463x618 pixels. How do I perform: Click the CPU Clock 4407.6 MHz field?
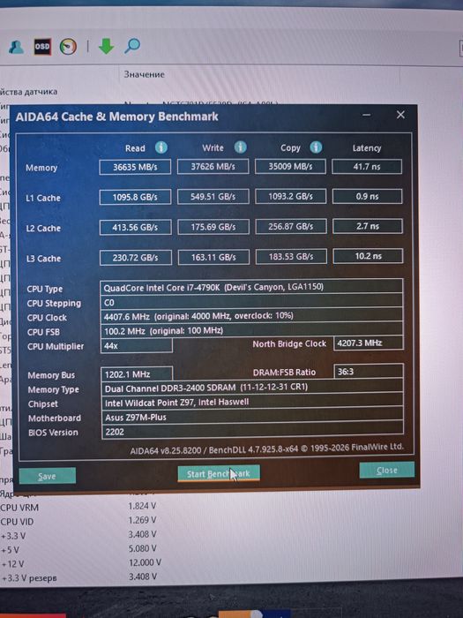coord(251,316)
